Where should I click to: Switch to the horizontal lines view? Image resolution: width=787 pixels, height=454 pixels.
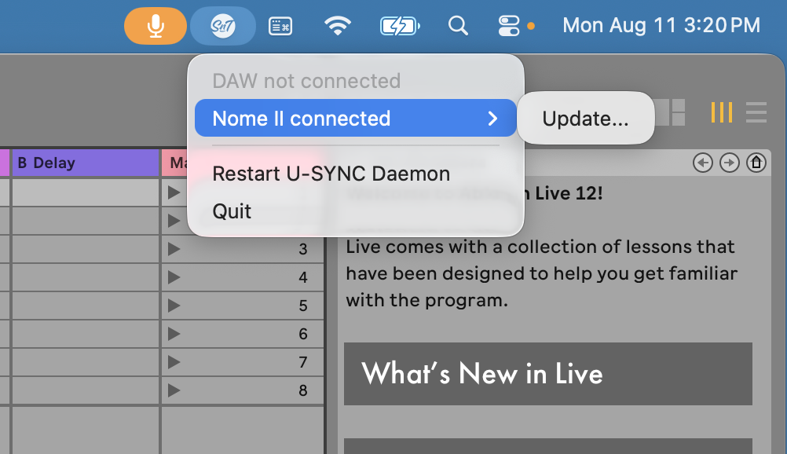click(756, 112)
